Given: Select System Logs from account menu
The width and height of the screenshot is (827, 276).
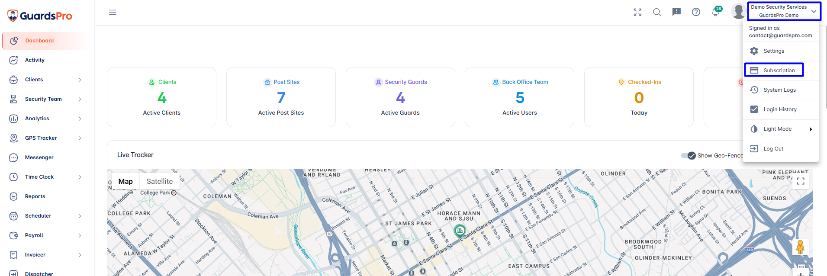Looking at the screenshot, I should pyautogui.click(x=781, y=90).
